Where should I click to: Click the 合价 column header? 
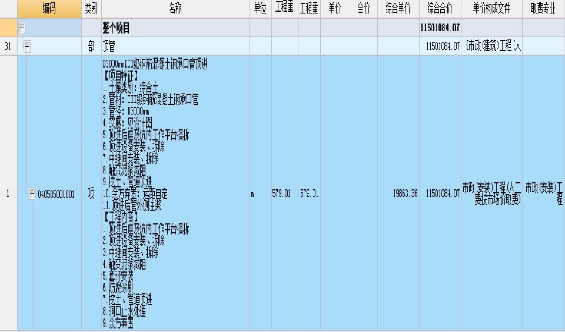(363, 9)
